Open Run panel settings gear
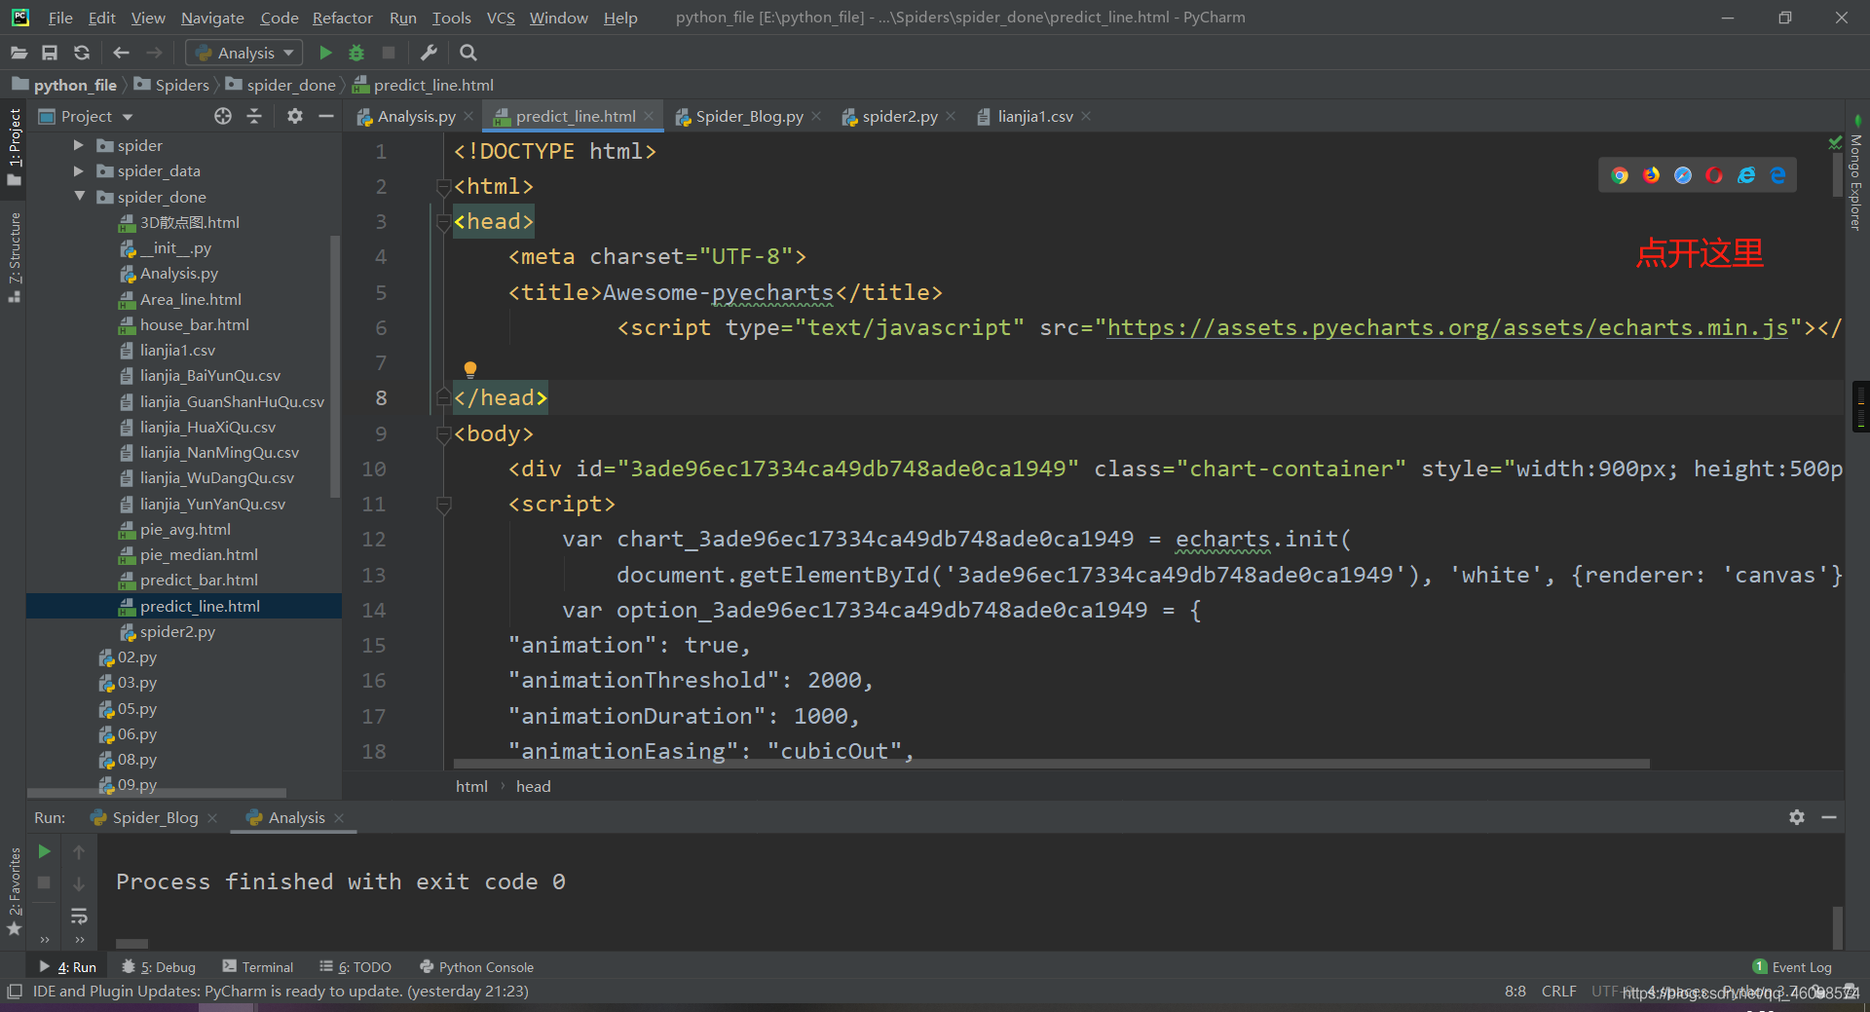 (1797, 817)
